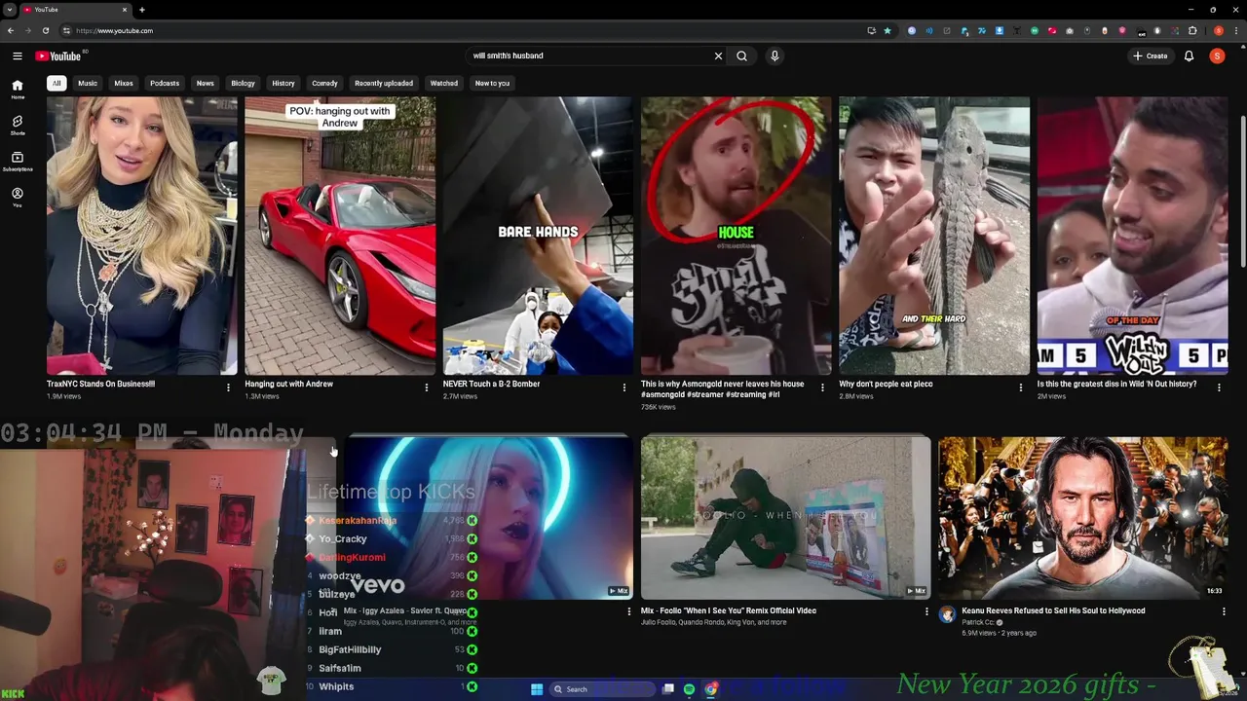Open Shorts in the sidebar

point(18,126)
